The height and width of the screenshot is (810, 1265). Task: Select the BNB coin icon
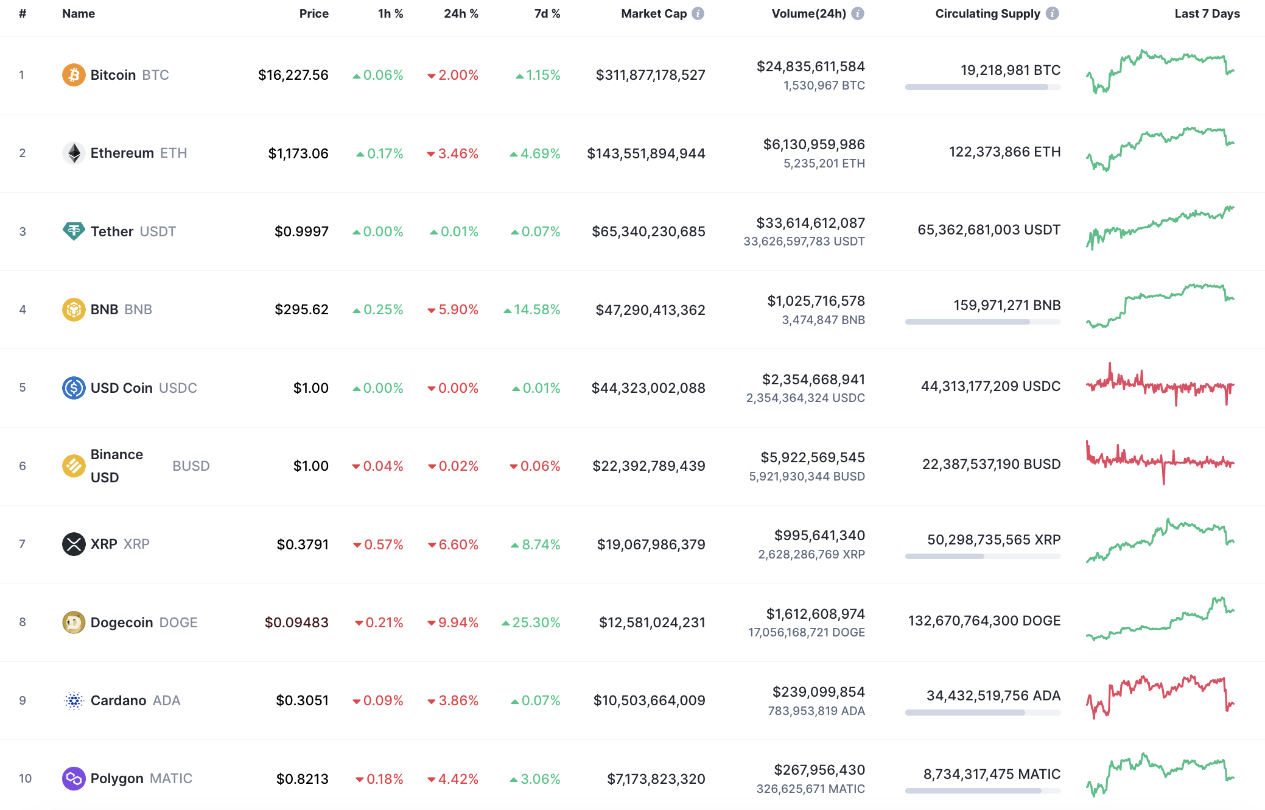pos(73,309)
